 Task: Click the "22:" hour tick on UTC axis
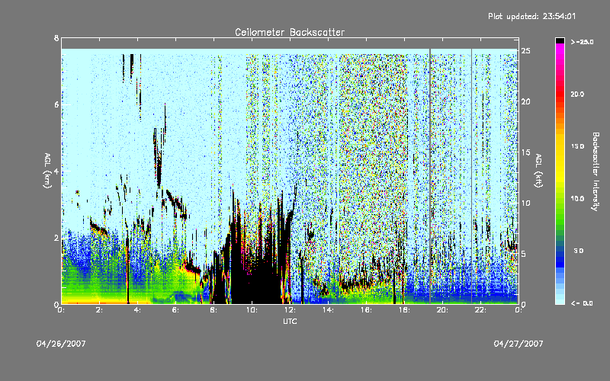(x=480, y=310)
